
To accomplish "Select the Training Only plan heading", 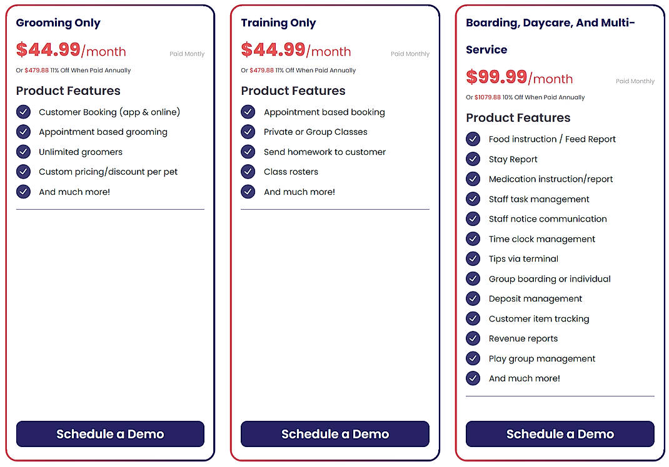I will tap(278, 22).
